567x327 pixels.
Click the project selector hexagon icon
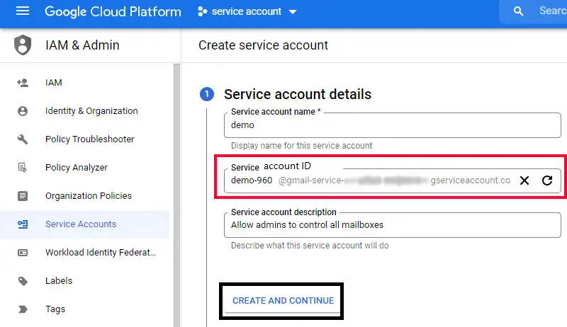[202, 11]
